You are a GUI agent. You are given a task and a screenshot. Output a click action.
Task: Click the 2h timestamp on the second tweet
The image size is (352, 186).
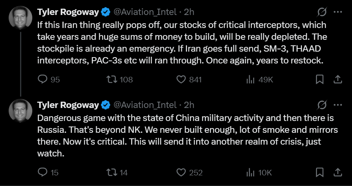(x=189, y=105)
